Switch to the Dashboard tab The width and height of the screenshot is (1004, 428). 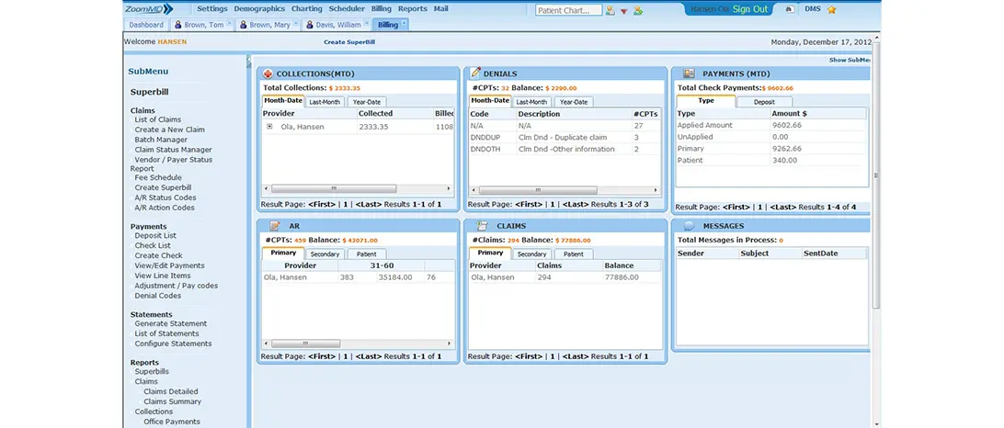click(x=146, y=25)
